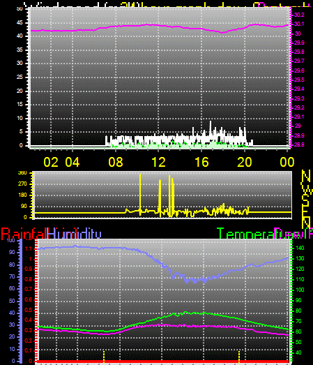Click the yellow "04" hour label

pyautogui.click(x=72, y=162)
